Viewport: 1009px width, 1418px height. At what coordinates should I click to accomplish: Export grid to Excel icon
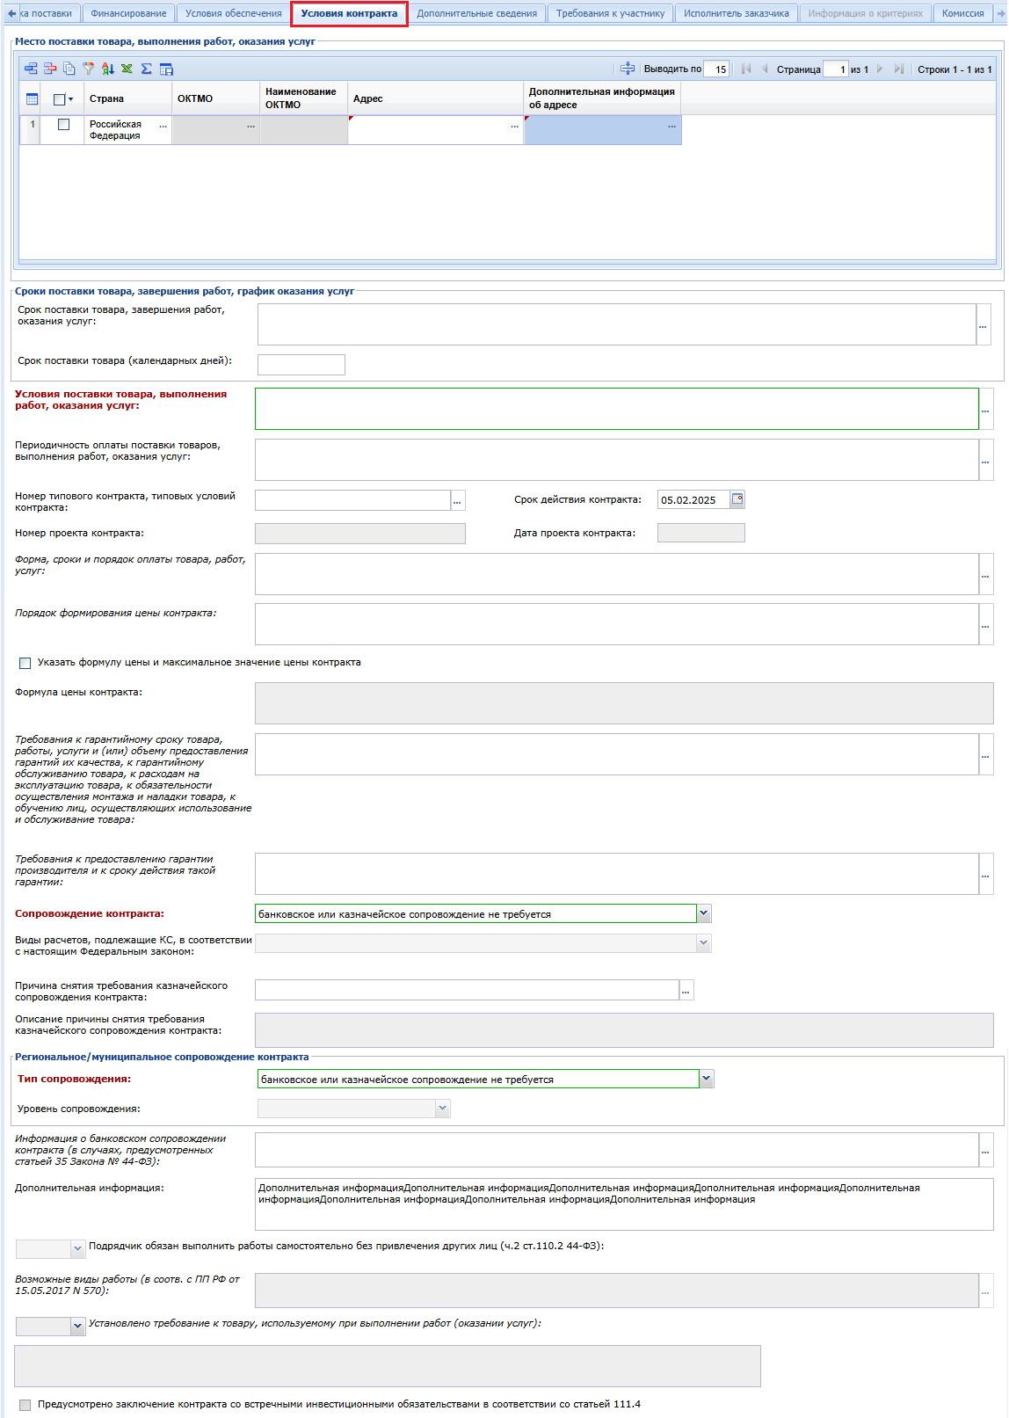point(127,69)
